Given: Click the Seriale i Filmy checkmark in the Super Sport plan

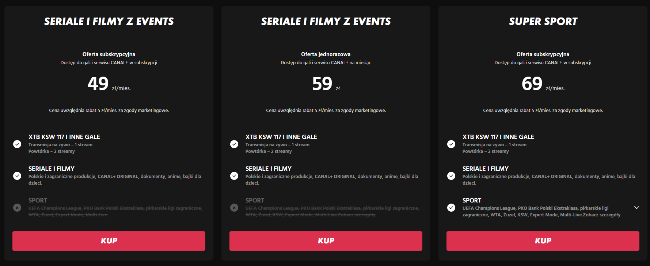Looking at the screenshot, I should tap(451, 176).
